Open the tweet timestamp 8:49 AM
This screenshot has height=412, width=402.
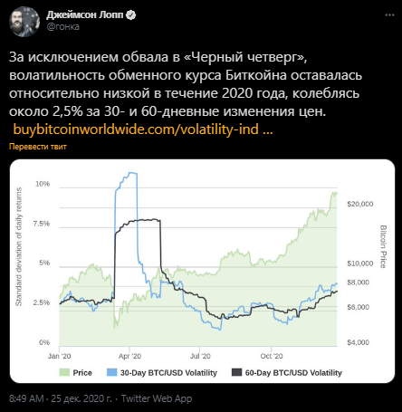[26, 398]
